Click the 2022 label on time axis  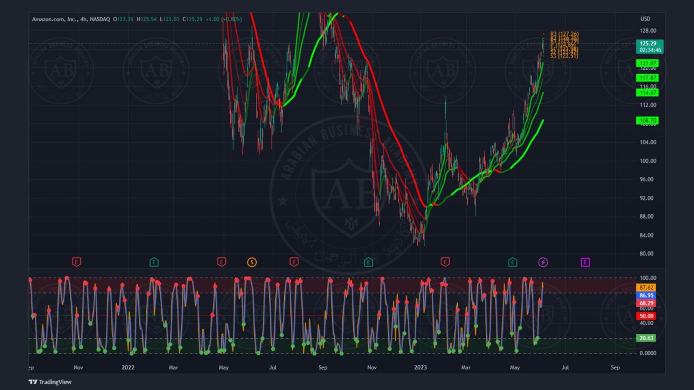(x=128, y=367)
